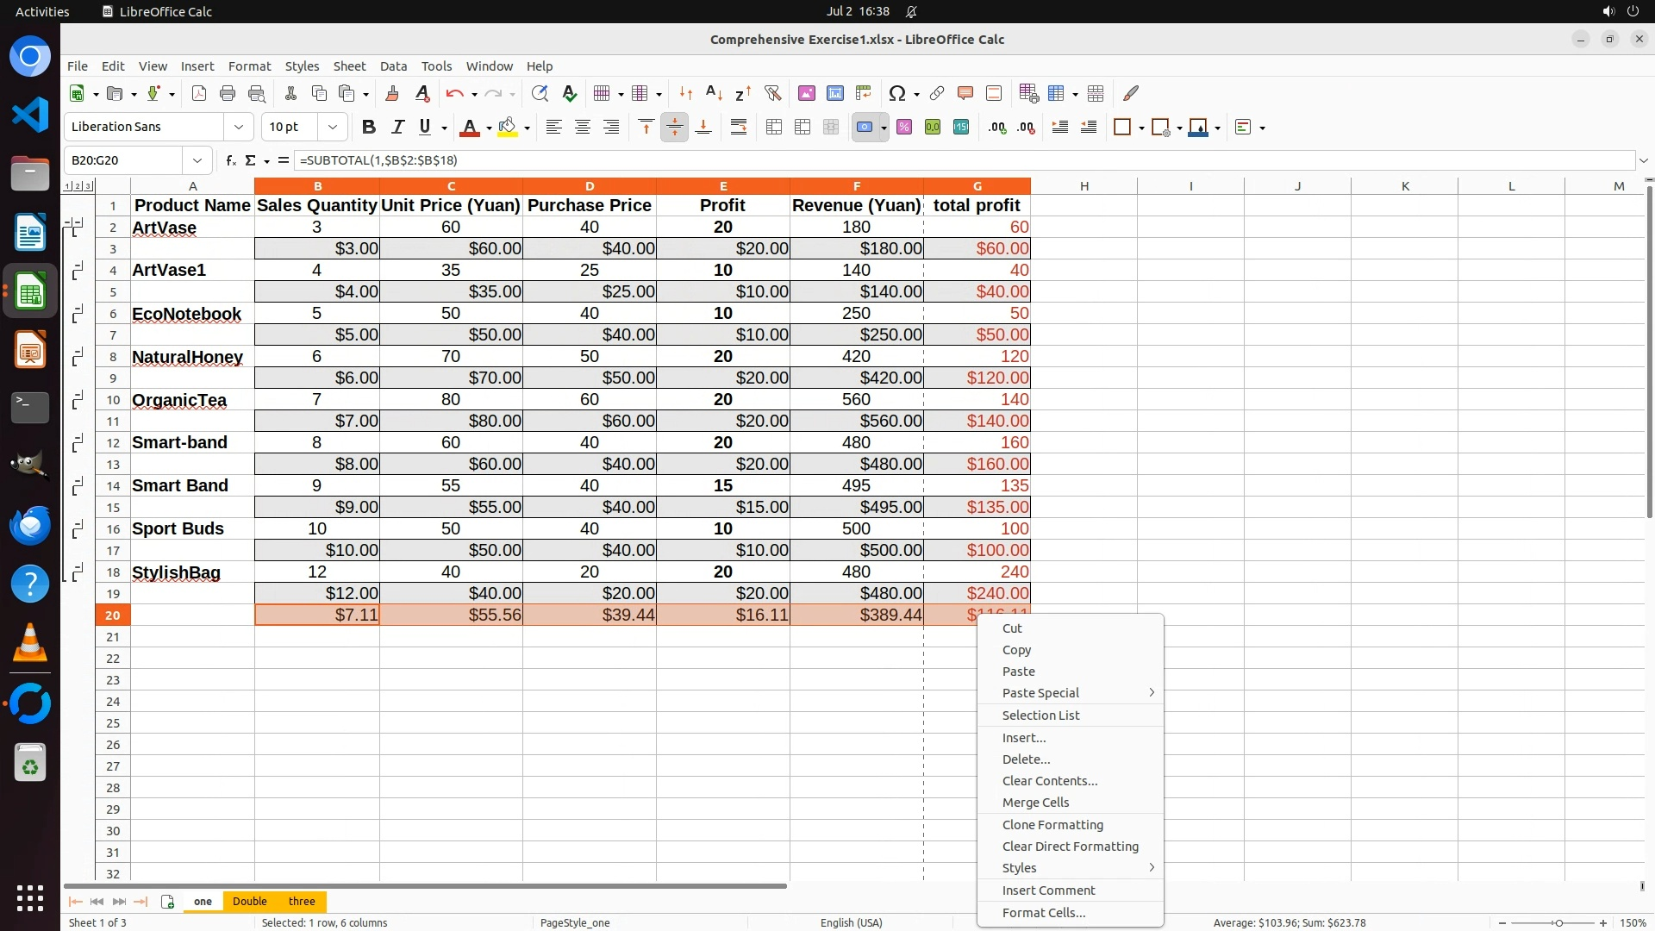Click the Sort Ascending icon
This screenshot has width=1655, height=931.
(x=714, y=93)
